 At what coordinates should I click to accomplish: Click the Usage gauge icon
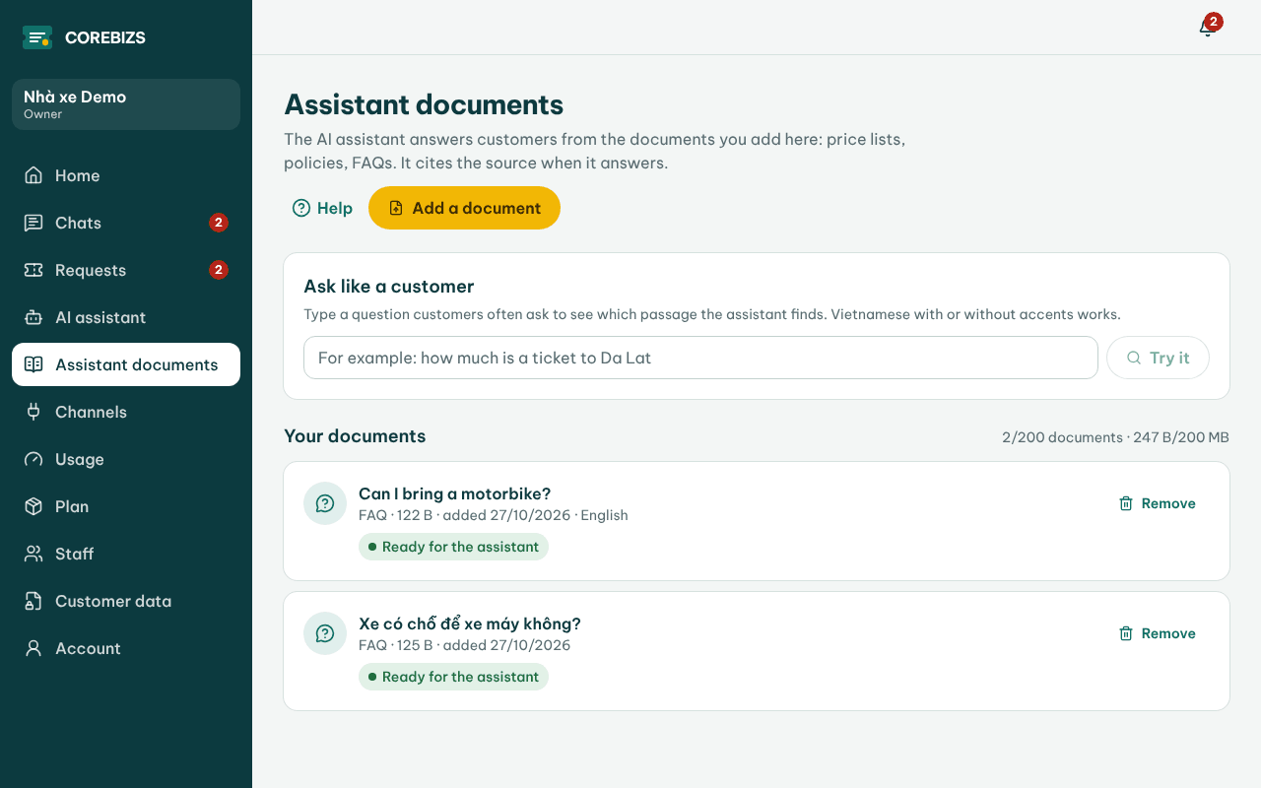pyautogui.click(x=33, y=459)
